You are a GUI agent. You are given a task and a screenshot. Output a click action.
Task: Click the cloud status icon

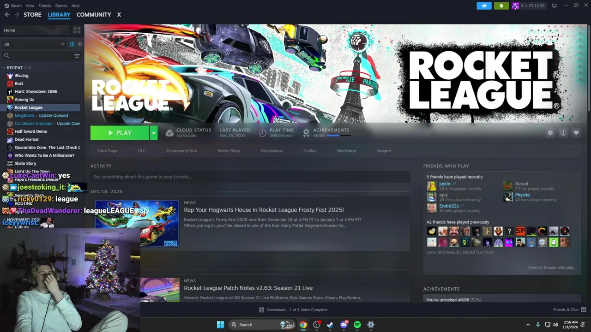coord(169,133)
